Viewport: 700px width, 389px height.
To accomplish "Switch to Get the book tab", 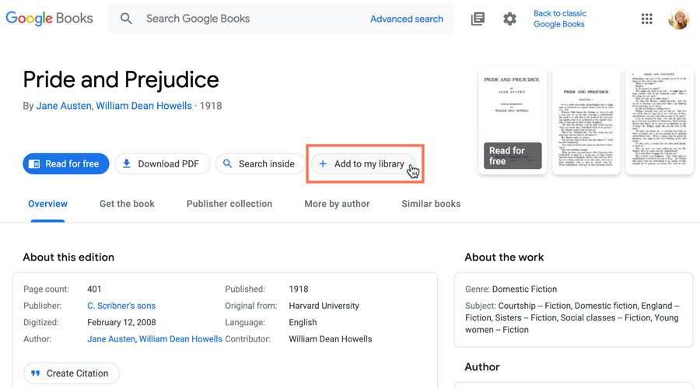I will pos(127,204).
